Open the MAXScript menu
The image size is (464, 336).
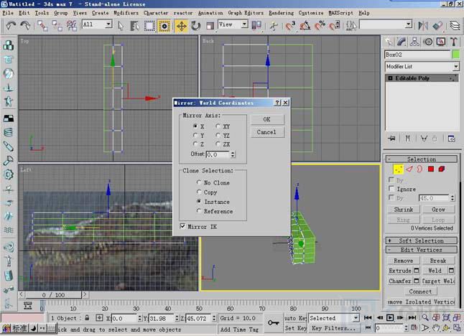pos(341,13)
